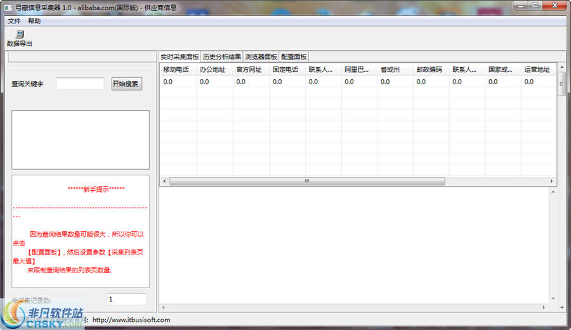
Task: Switch to 历史分析结果 tab
Action: click(222, 57)
